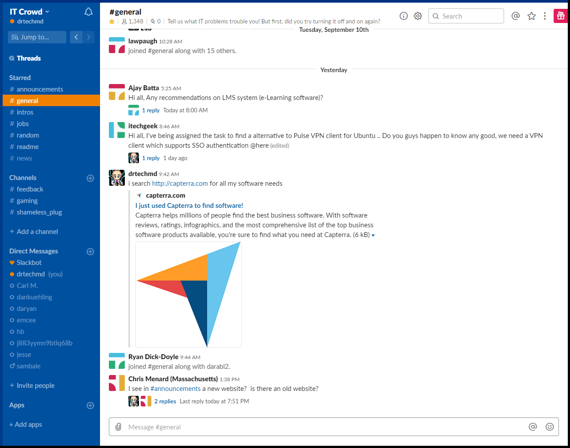Click username lawpaugh
Viewport: 570px width, 448px height.
click(x=142, y=41)
